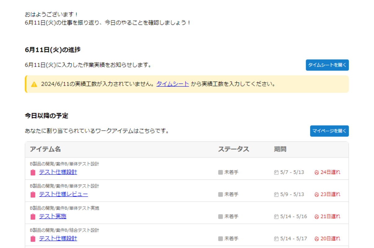The height and width of the screenshot is (248, 374).
Task: Click the 23日遅れ overdue label
Action: tap(330, 194)
